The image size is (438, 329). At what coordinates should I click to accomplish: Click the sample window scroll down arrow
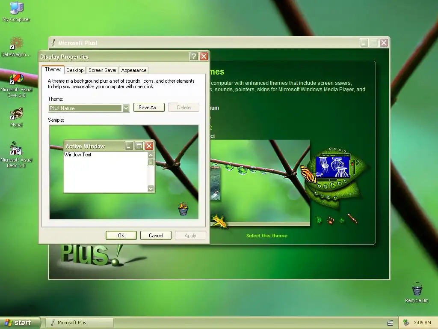[x=151, y=188]
